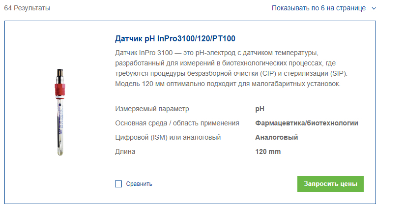Viewport: 405px width, 209px height.
Task: Expand the chevron next to items-per-page selector
Action: point(374,8)
